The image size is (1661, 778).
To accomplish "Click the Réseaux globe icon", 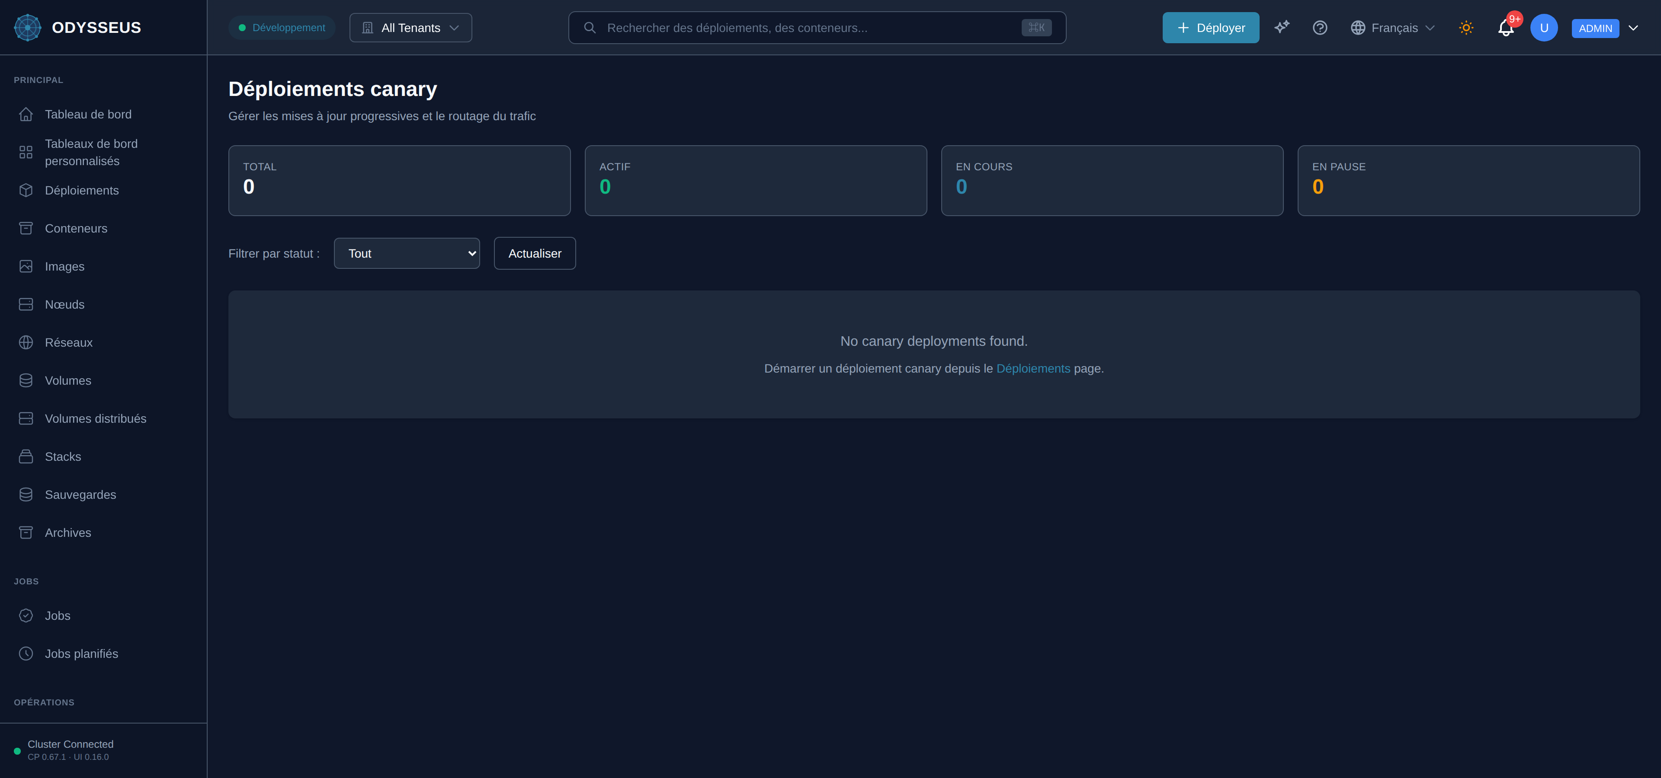I will coord(26,342).
